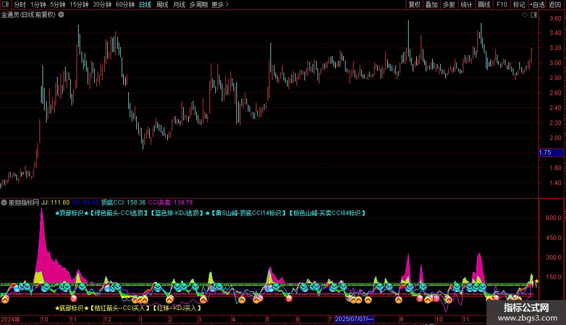The height and width of the screenshot is (325, 566).
Task: Click the yellow star at indicator right edge
Action: tap(536, 281)
